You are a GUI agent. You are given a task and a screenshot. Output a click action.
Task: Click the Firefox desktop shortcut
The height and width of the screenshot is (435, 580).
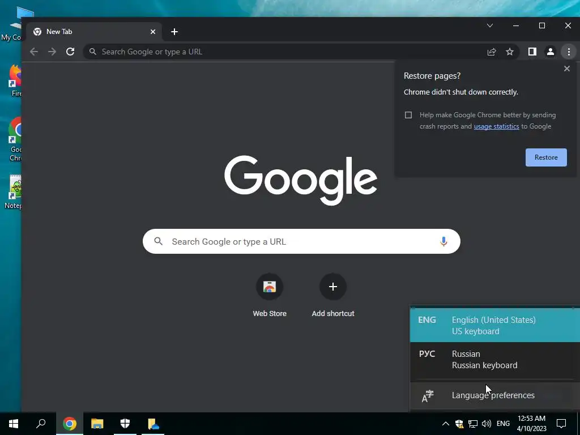pos(14,80)
